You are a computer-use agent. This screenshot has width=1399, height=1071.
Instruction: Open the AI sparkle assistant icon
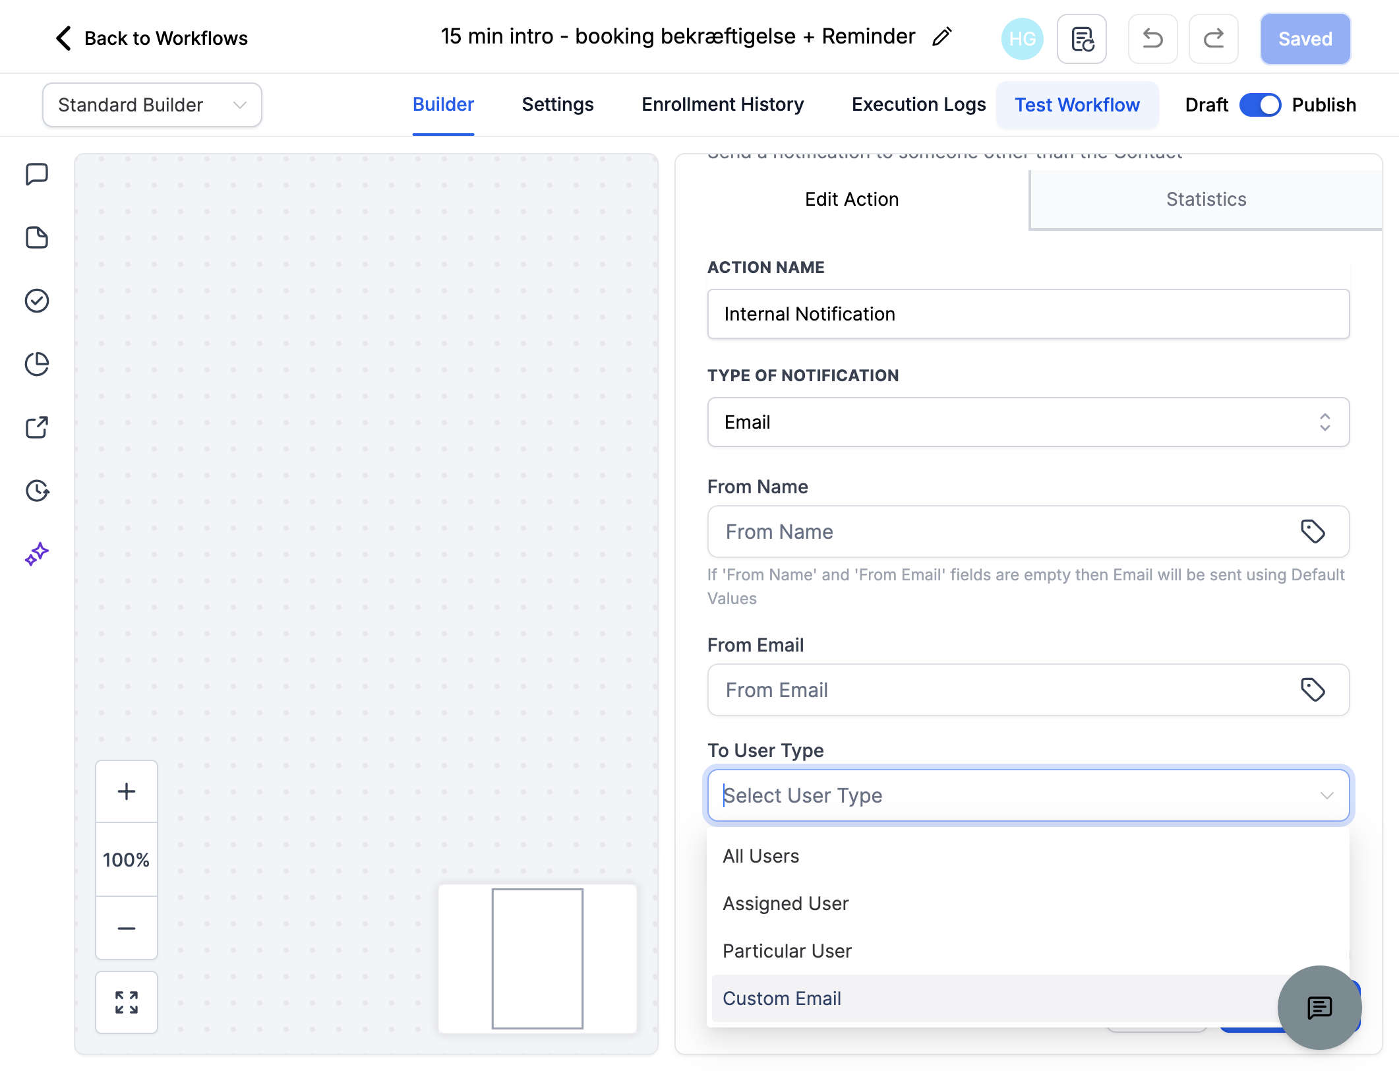click(x=37, y=554)
